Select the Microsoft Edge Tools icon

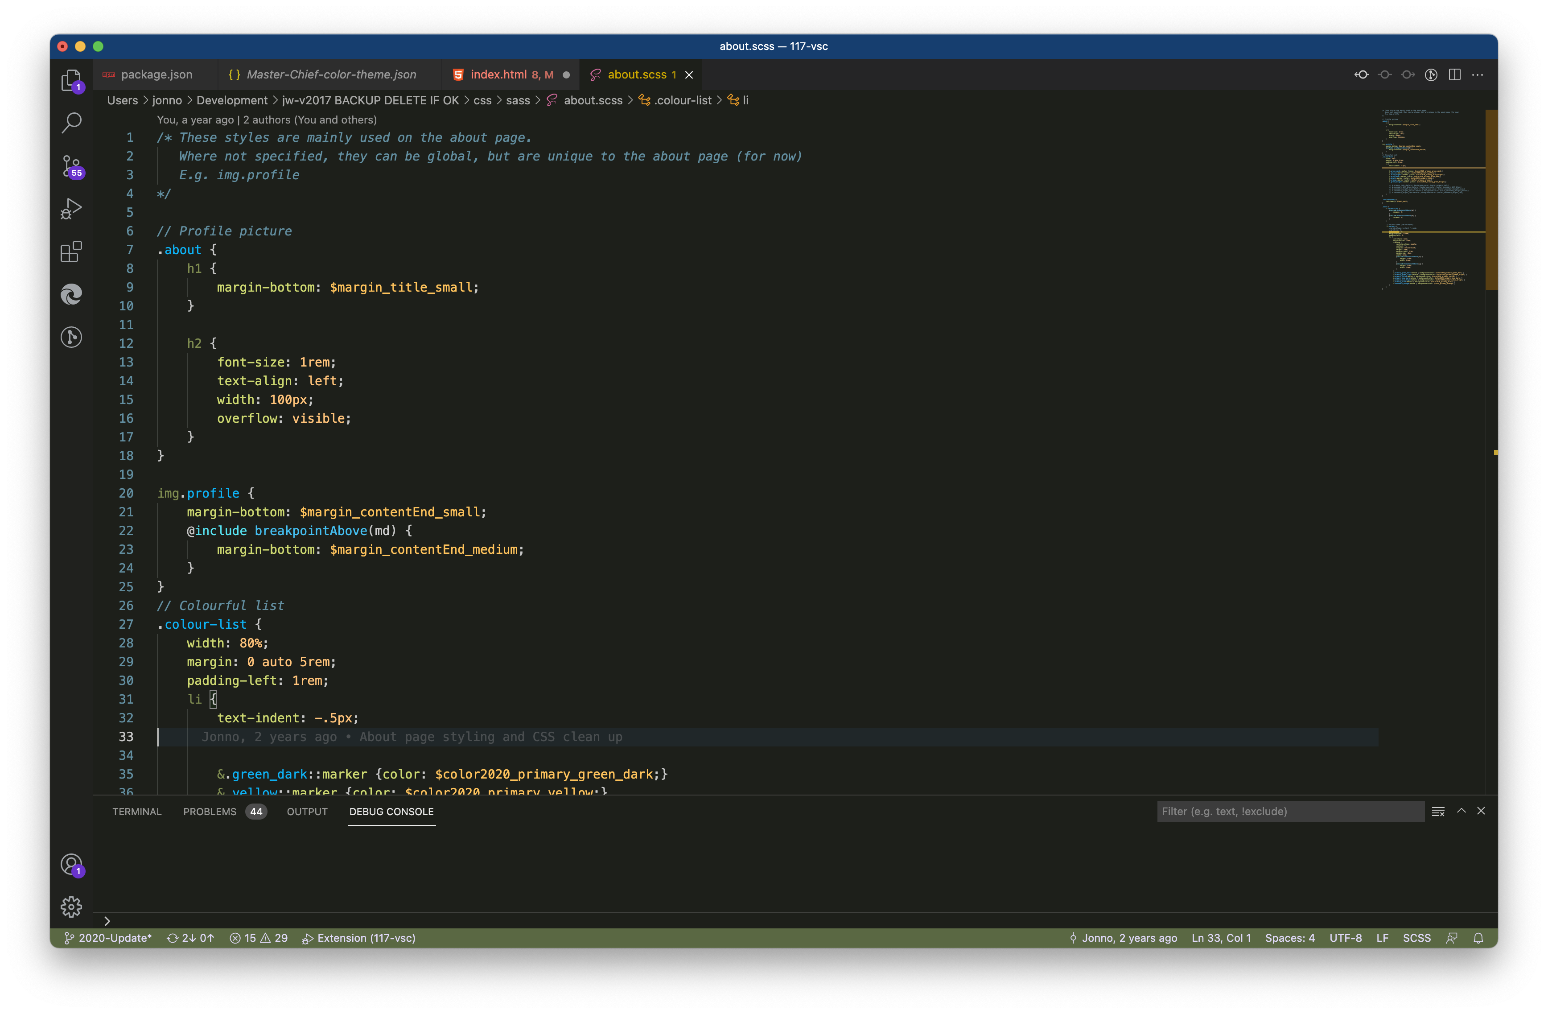(71, 295)
